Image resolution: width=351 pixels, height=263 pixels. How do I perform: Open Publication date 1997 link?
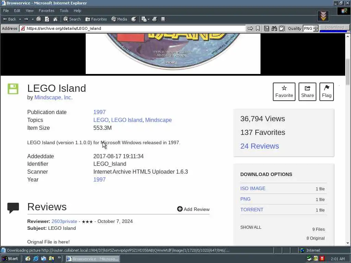click(x=99, y=112)
